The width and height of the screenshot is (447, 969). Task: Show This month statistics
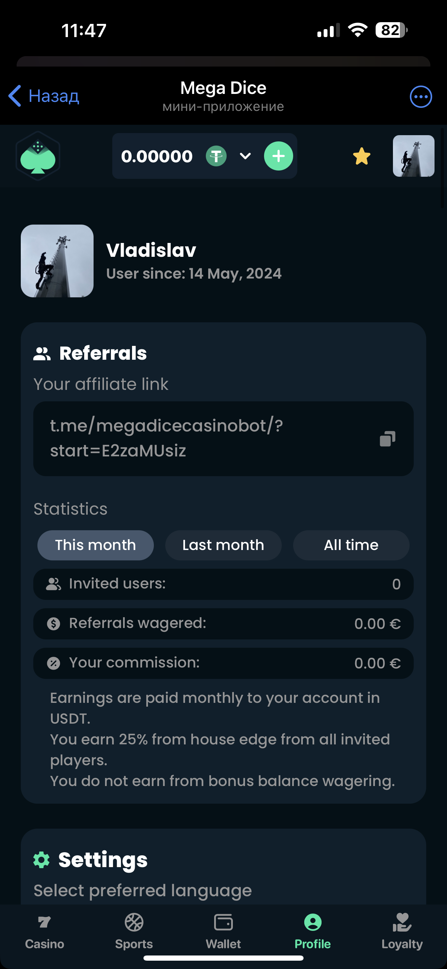click(x=96, y=545)
